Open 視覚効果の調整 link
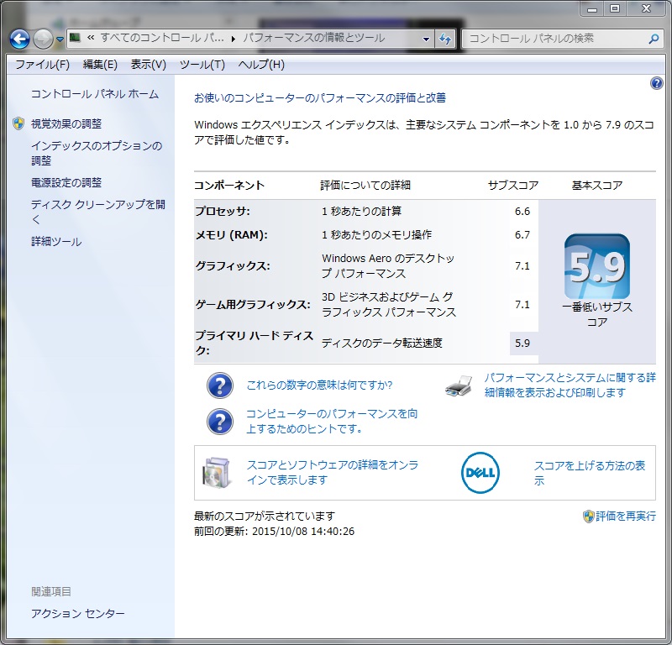The height and width of the screenshot is (645, 672). coord(66,123)
